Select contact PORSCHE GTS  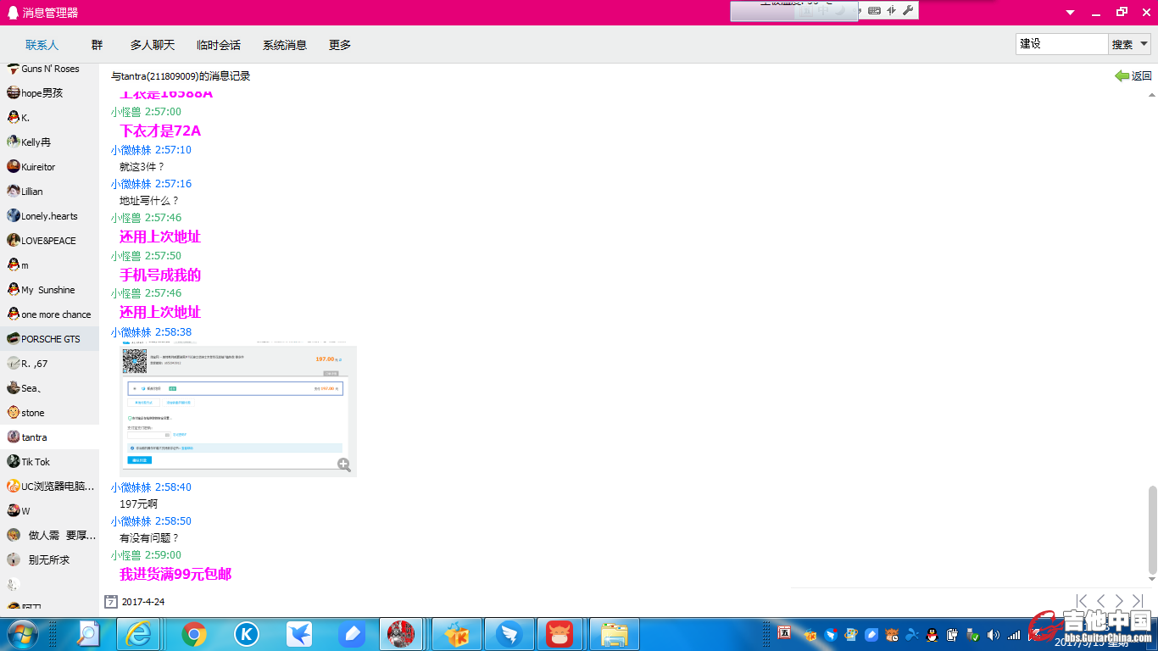(49, 339)
